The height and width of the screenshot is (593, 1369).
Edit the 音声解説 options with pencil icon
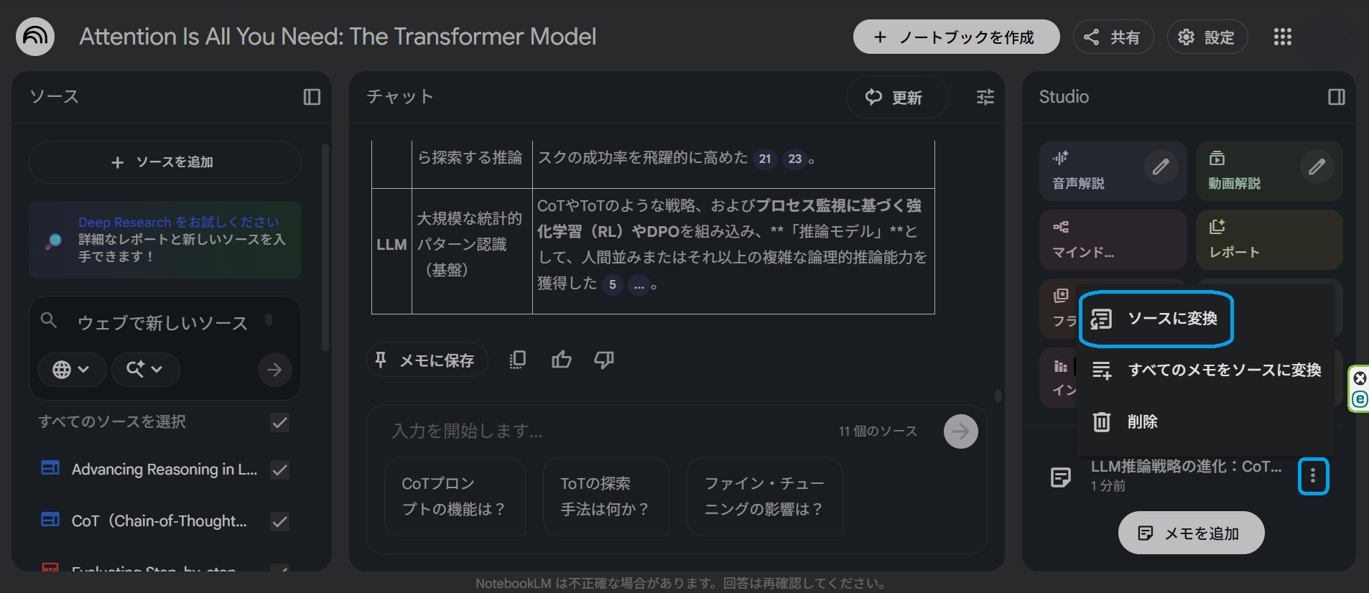tap(1161, 167)
